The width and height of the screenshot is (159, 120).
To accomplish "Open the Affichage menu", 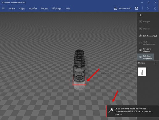I will (56, 9).
